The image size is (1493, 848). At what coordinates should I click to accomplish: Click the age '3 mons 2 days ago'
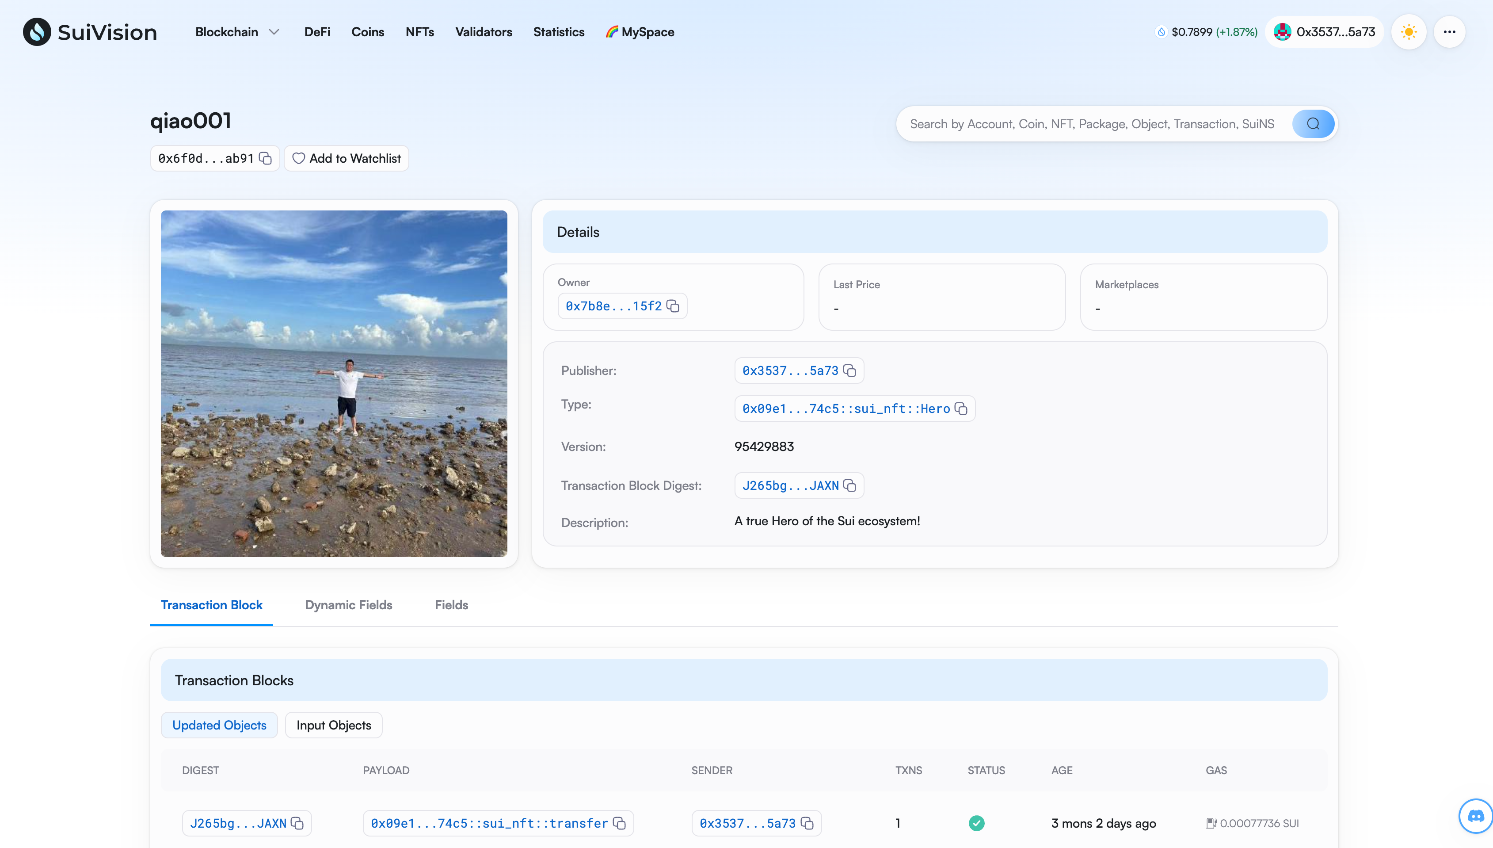coord(1103,824)
